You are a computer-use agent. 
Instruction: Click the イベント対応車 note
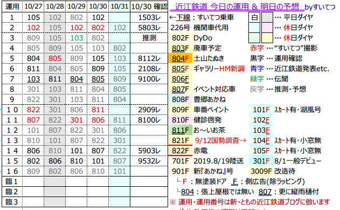pyautogui.click(x=214, y=89)
